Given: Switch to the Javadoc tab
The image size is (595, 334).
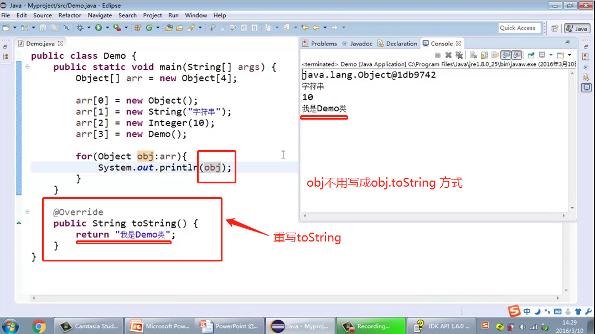Looking at the screenshot, I should pyautogui.click(x=358, y=44).
